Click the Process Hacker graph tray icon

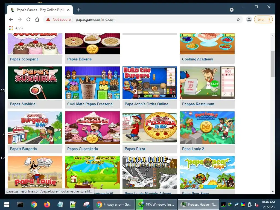223,205
